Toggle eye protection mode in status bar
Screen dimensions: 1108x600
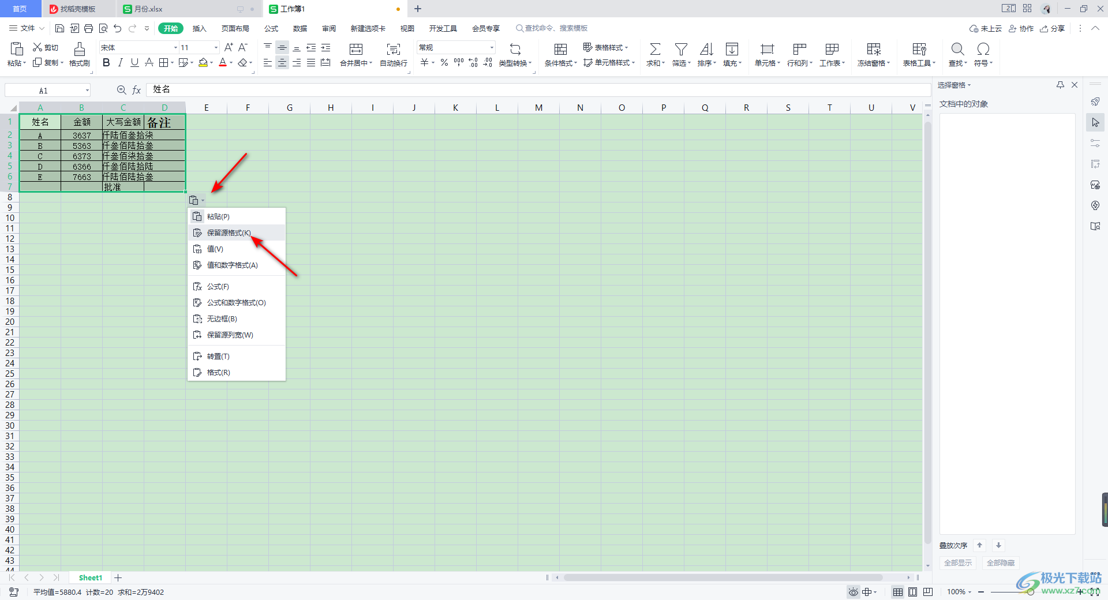853,592
